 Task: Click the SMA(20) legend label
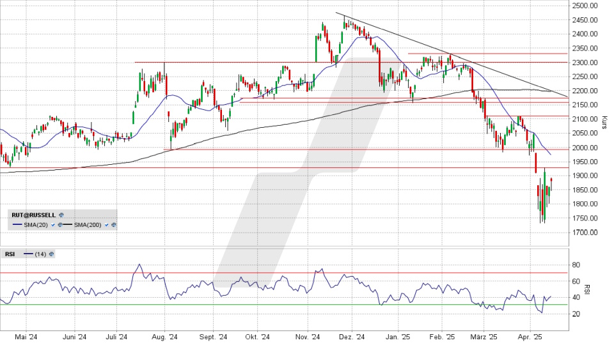[x=36, y=225]
